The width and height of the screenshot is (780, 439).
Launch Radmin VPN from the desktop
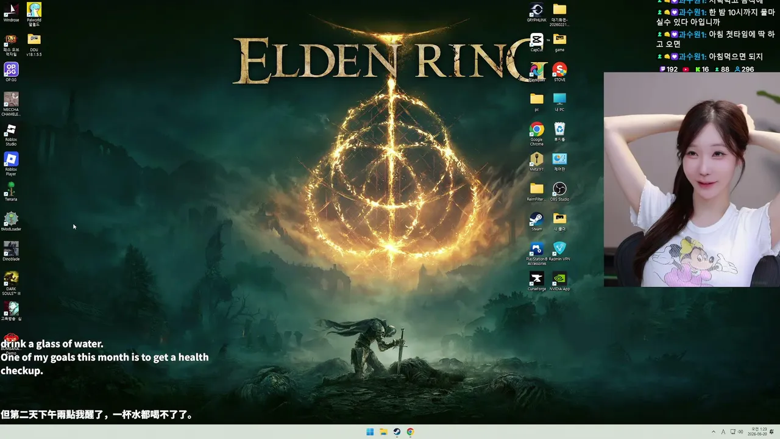tap(559, 251)
